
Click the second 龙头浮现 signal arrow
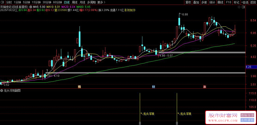[178, 112]
